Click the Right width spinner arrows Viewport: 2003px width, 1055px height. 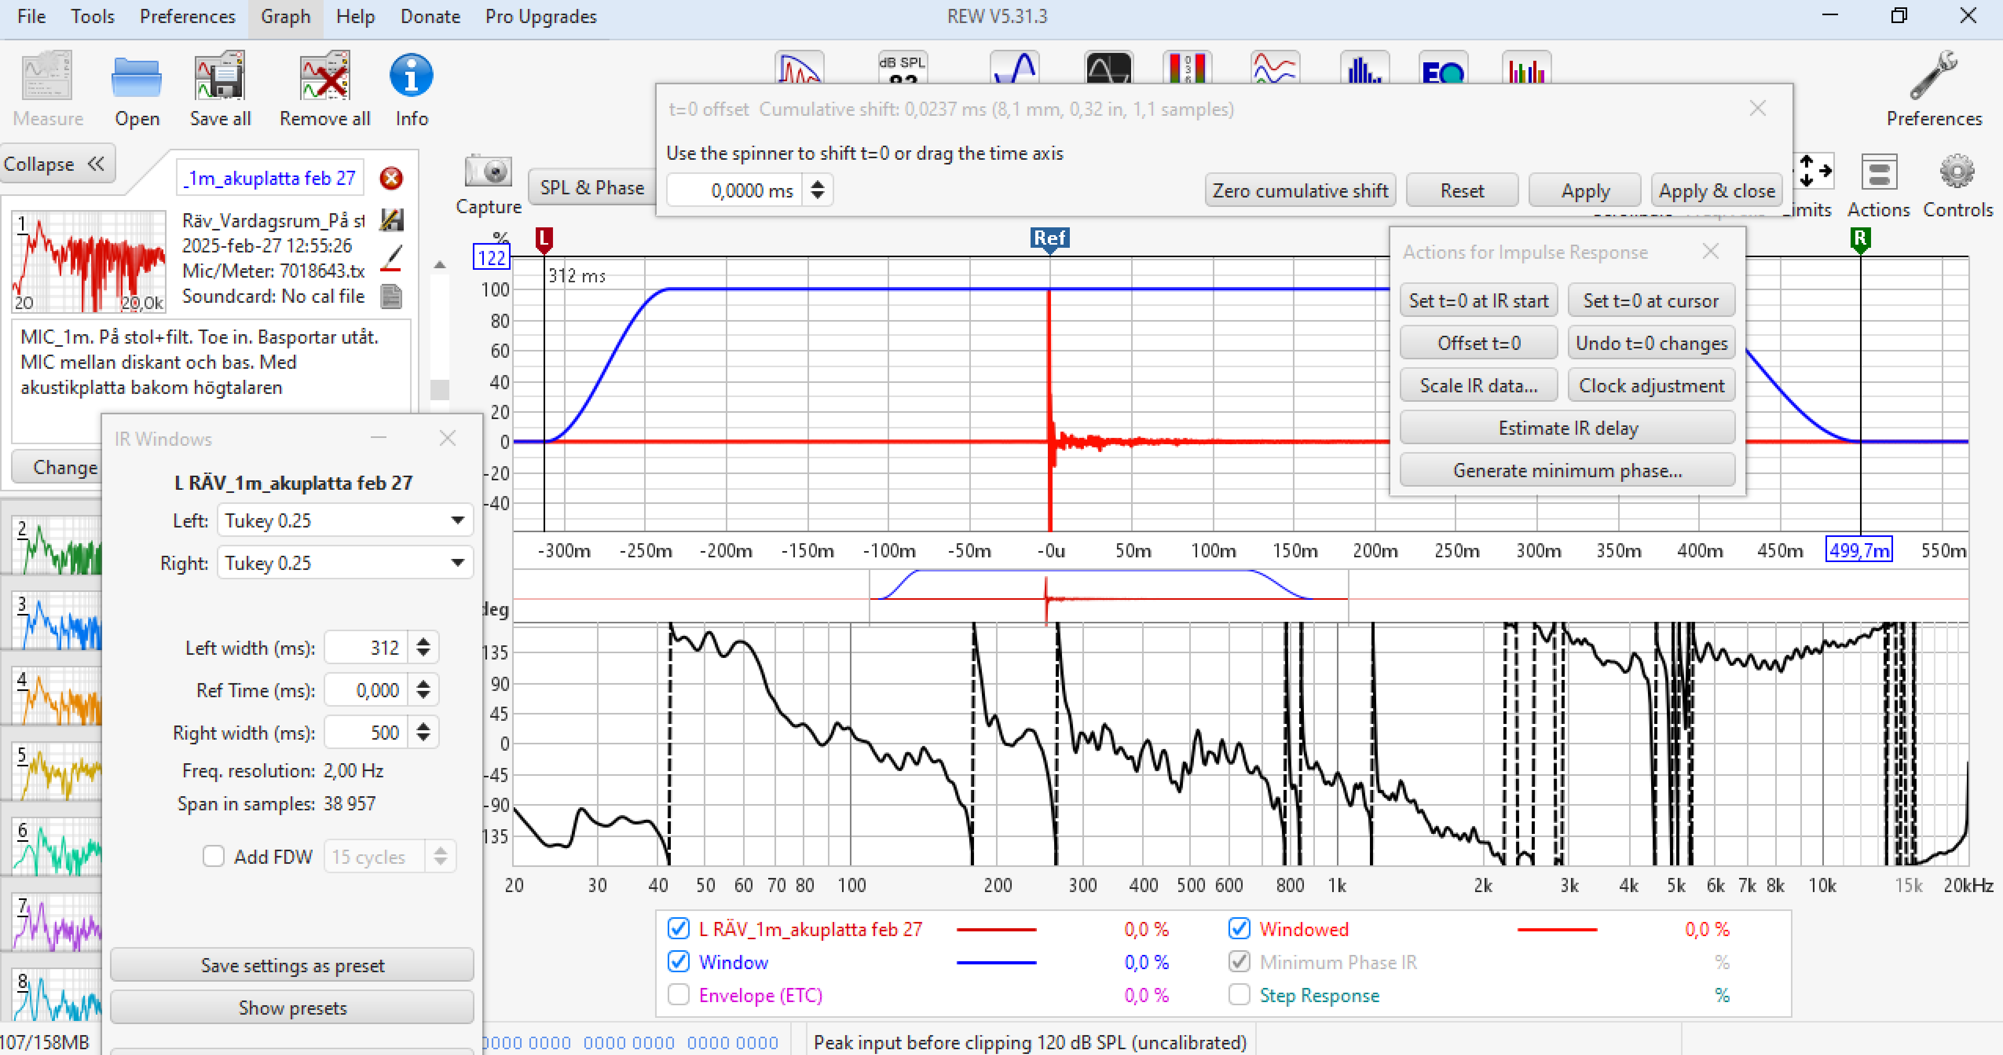pyautogui.click(x=423, y=732)
